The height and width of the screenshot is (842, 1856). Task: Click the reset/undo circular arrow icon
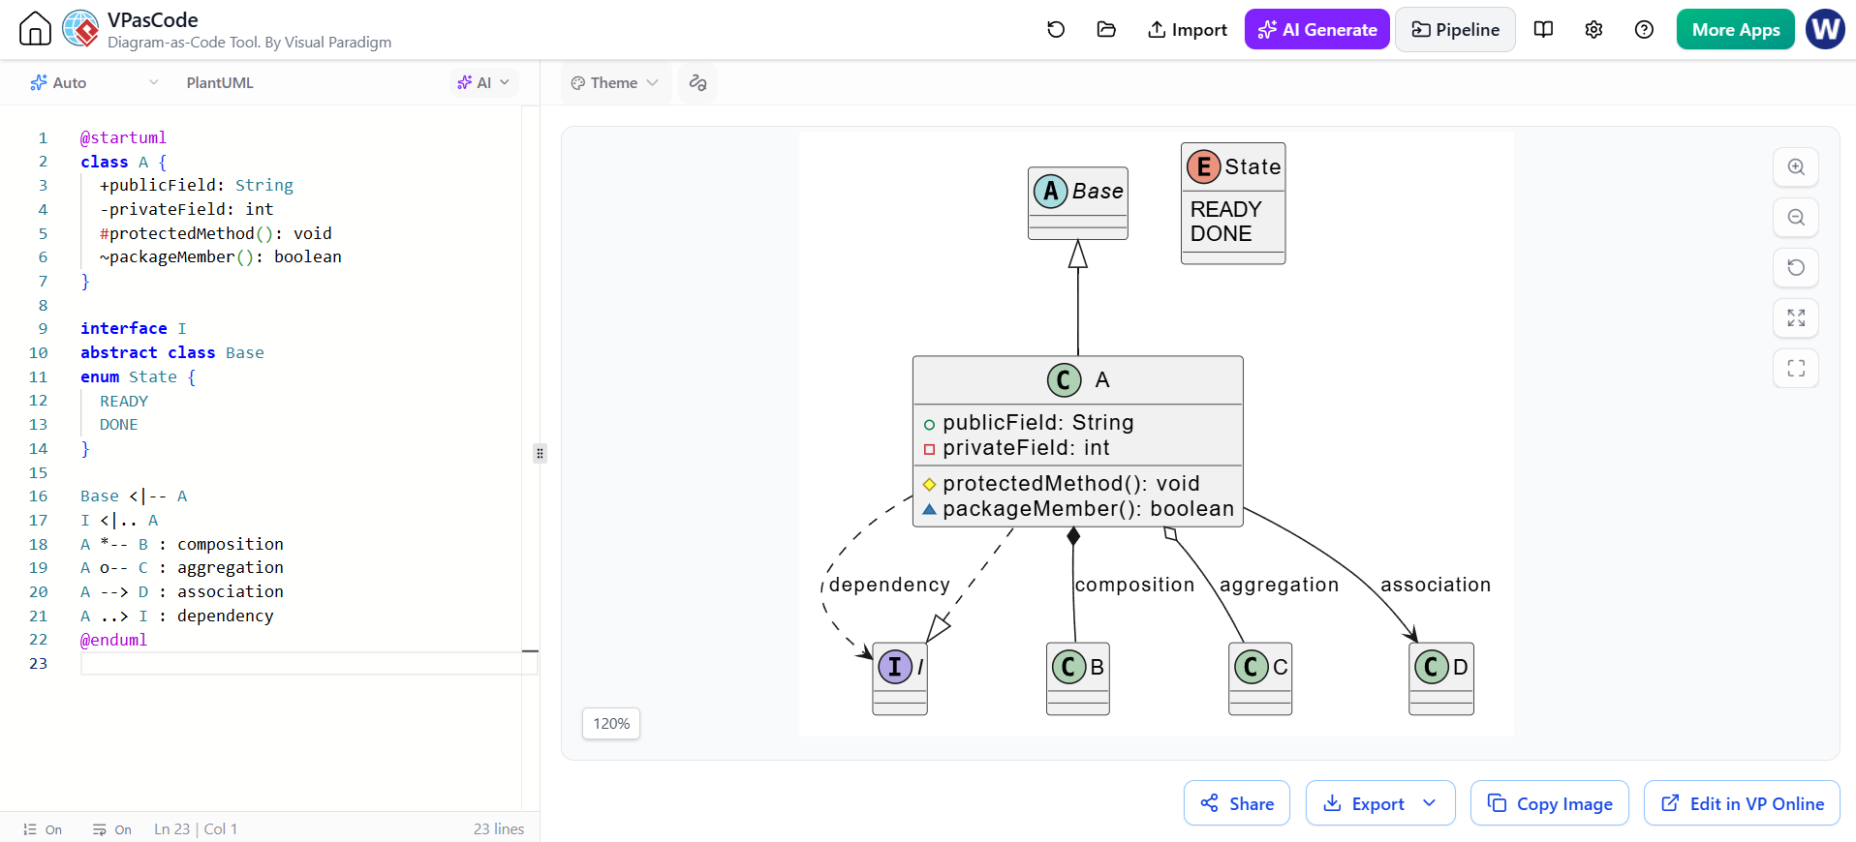click(1056, 29)
